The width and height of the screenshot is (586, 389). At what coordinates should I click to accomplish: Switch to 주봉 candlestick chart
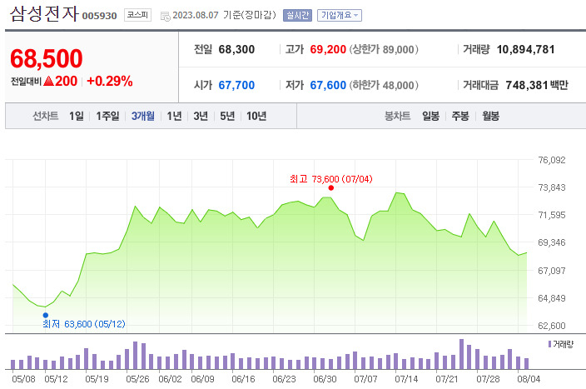460,116
